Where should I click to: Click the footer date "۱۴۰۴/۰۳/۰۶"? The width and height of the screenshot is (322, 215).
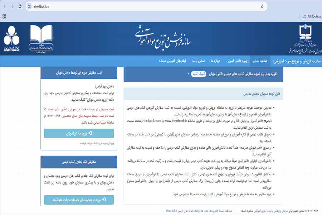[x=313, y=211]
